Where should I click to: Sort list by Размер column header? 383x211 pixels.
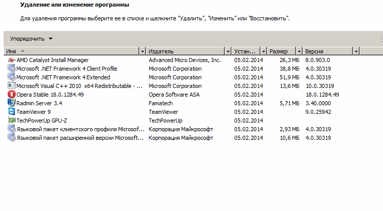(x=281, y=51)
